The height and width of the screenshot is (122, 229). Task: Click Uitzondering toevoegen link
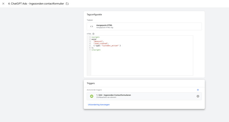point(99,105)
